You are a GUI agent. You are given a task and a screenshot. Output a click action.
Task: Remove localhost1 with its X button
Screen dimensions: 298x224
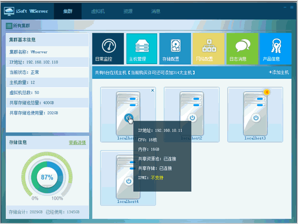pos(152,91)
